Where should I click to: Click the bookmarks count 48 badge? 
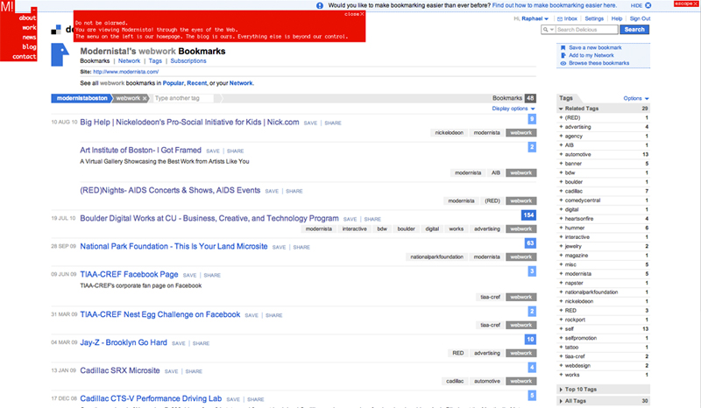[530, 98]
